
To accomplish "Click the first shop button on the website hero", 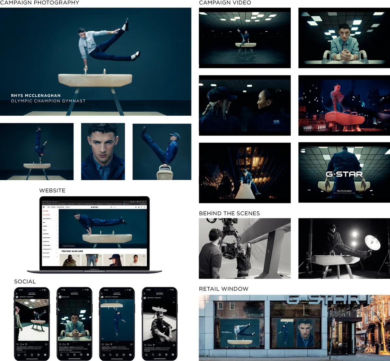I will pos(65,246).
